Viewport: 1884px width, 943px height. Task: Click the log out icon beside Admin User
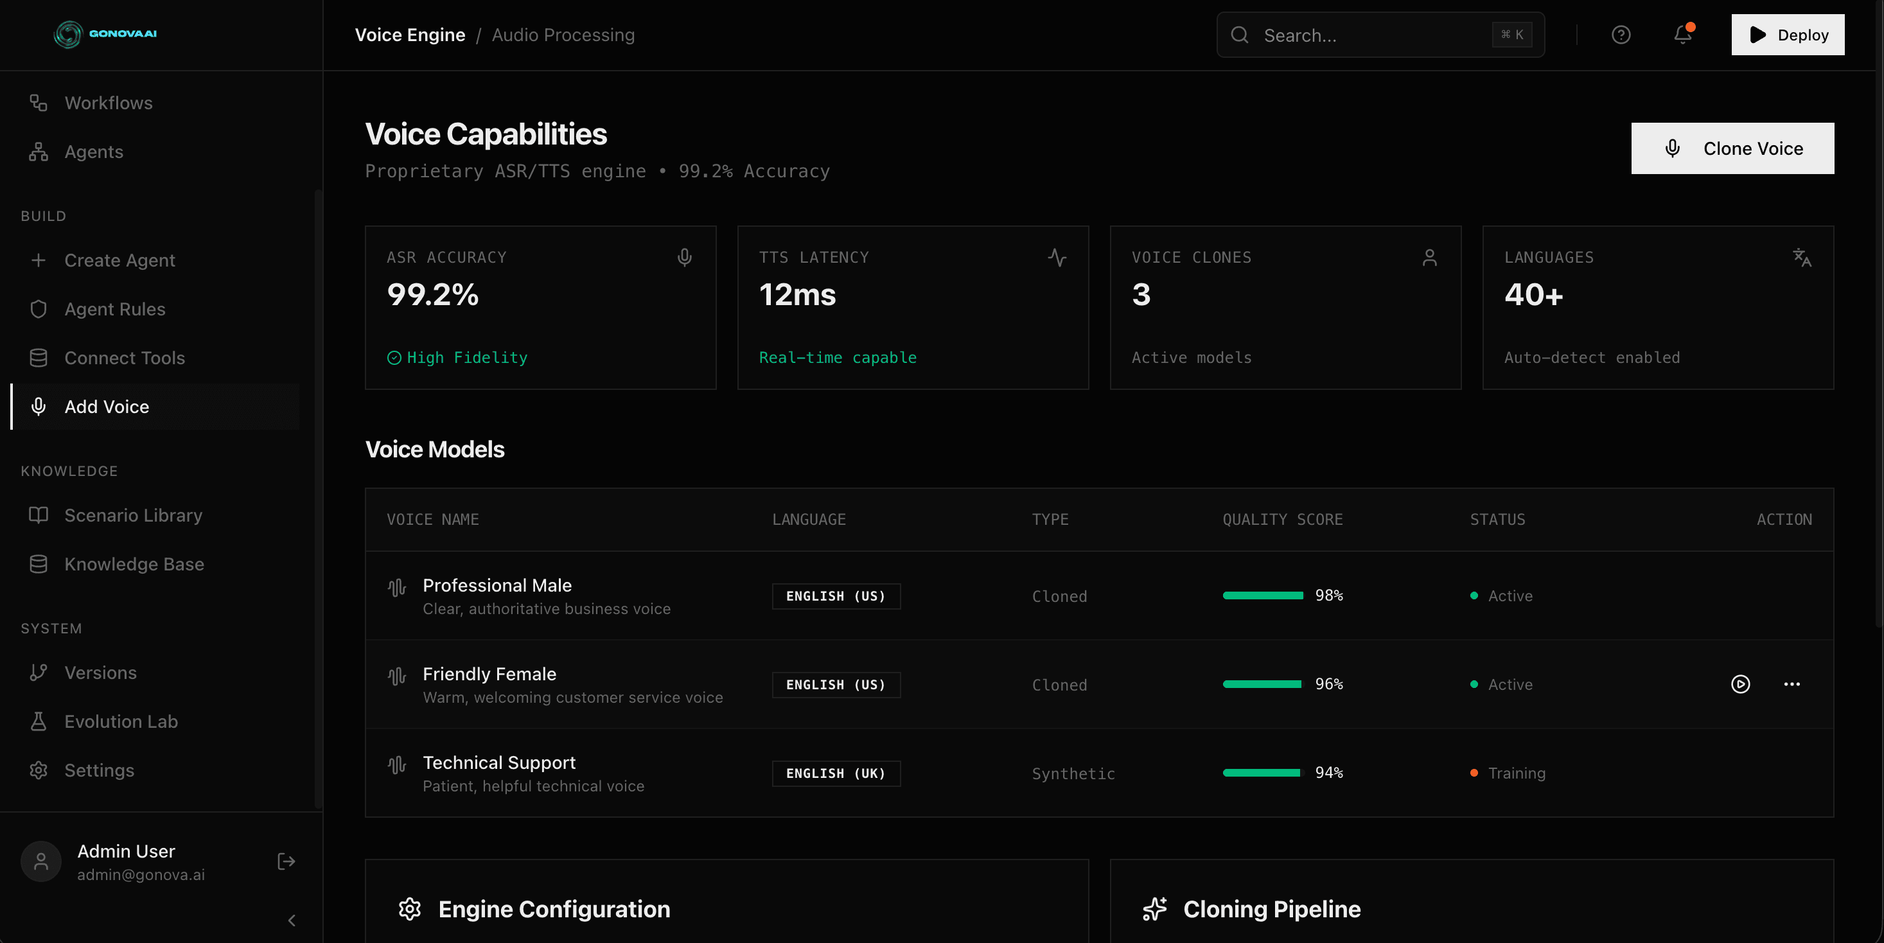(x=286, y=861)
